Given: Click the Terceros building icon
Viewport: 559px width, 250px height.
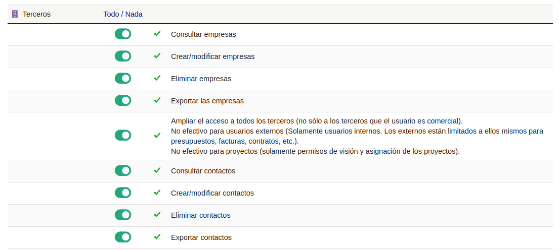Looking at the screenshot, I should (x=15, y=14).
